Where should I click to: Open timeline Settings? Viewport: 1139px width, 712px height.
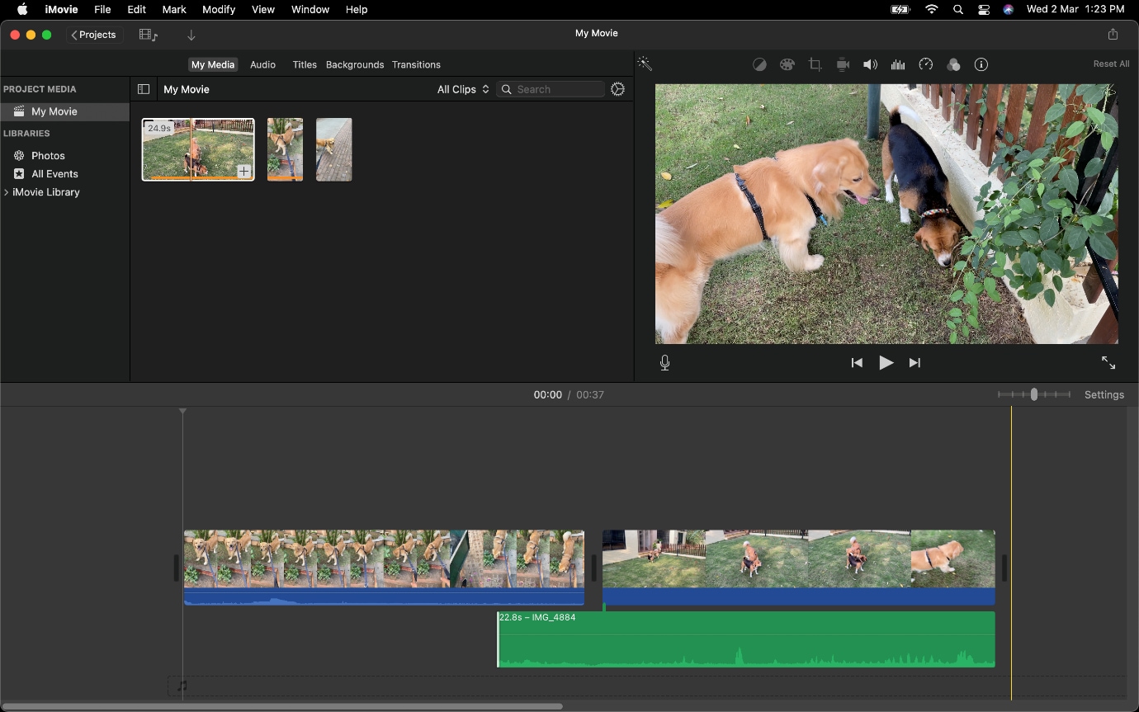[x=1104, y=394]
